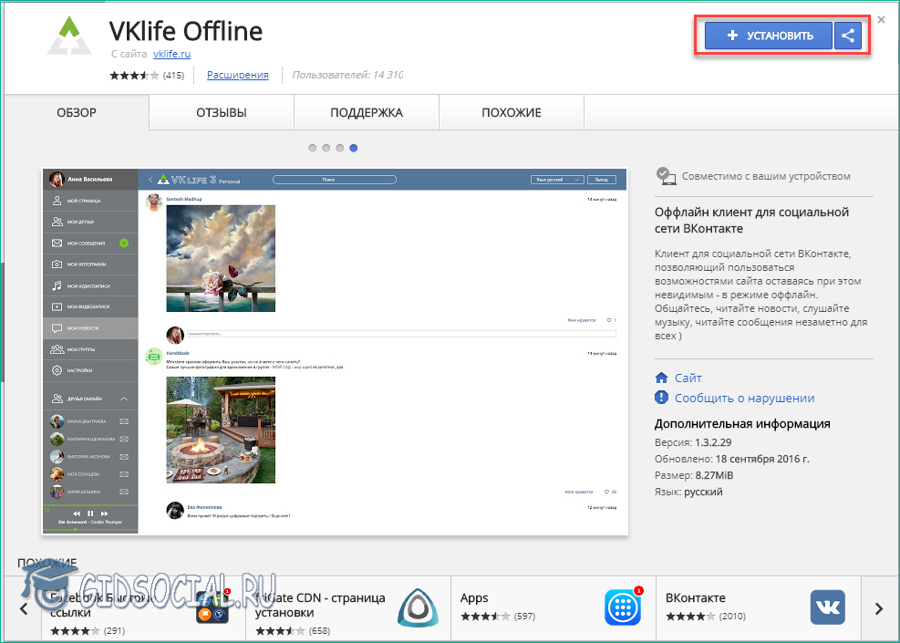
Task: Click the ВКонтакте VK logo icon
Action: [x=827, y=607]
